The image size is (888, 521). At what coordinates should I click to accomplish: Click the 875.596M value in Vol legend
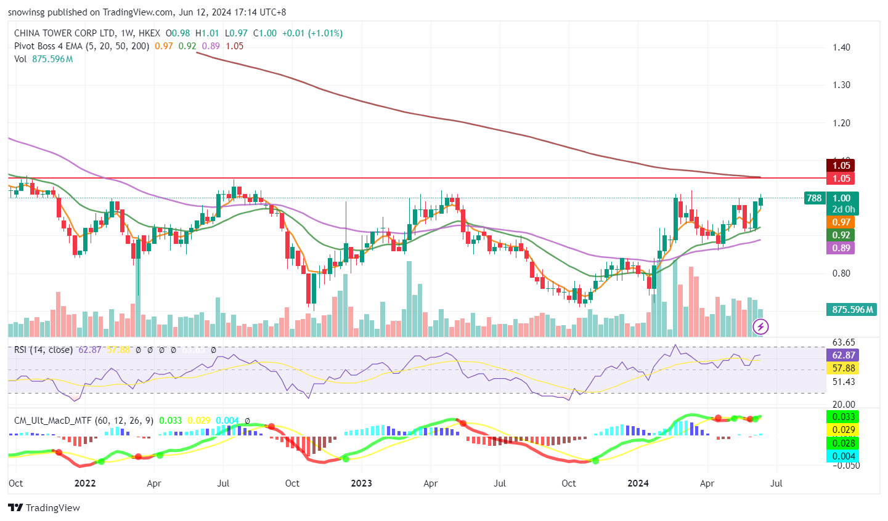(x=52, y=59)
